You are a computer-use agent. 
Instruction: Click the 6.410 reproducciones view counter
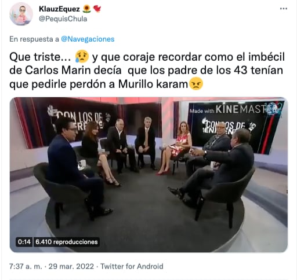pos(66,242)
